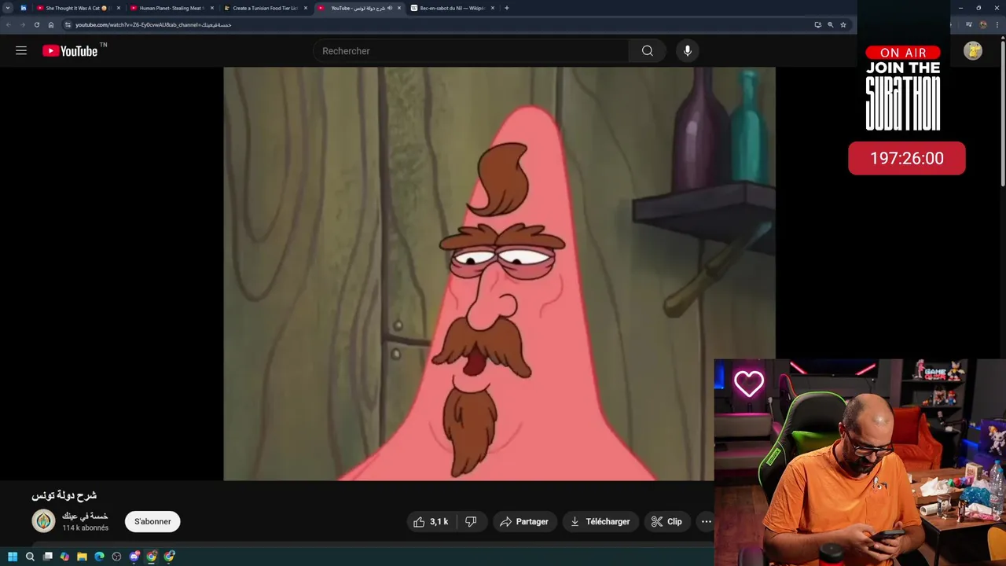Click the Rechercher search field
1006x566 pixels.
coord(472,51)
